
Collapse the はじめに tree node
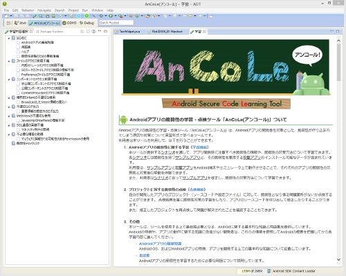(9, 38)
